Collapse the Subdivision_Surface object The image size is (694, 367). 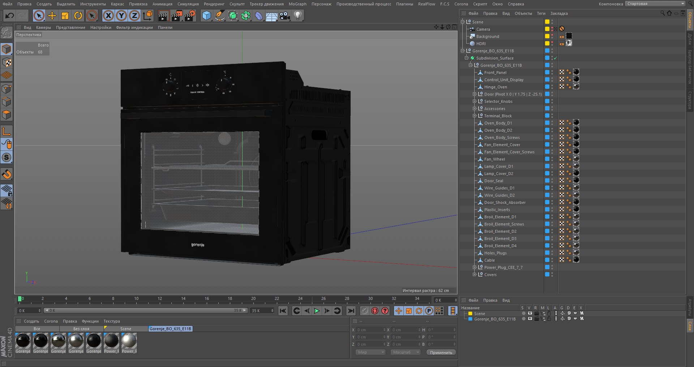tap(466, 58)
